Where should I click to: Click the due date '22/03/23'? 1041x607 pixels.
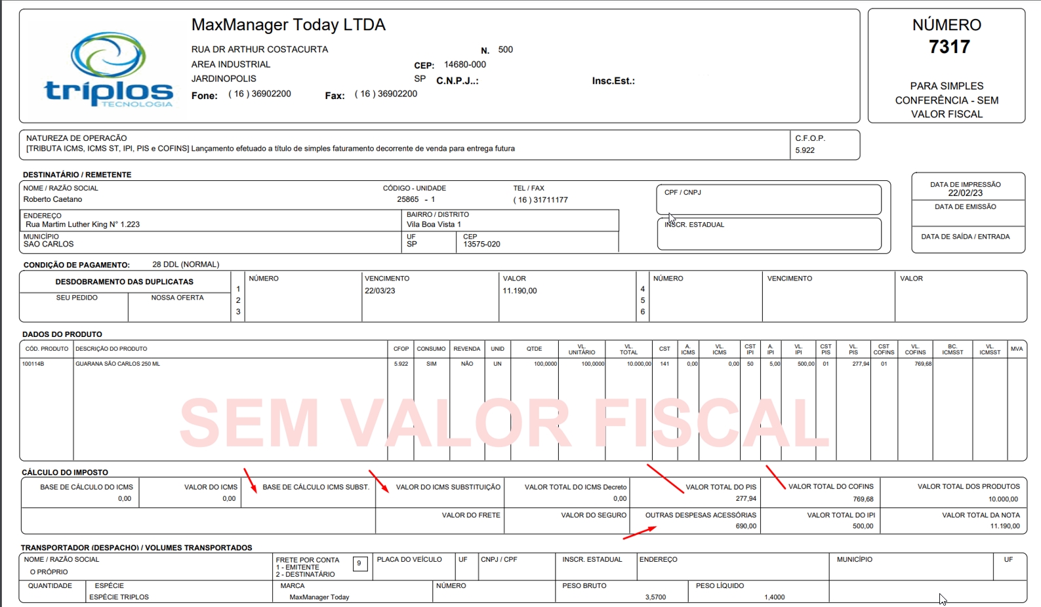(x=380, y=290)
